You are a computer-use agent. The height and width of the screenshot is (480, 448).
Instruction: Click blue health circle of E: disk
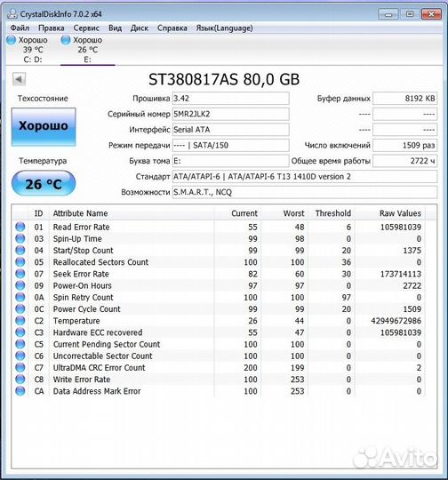[66, 40]
